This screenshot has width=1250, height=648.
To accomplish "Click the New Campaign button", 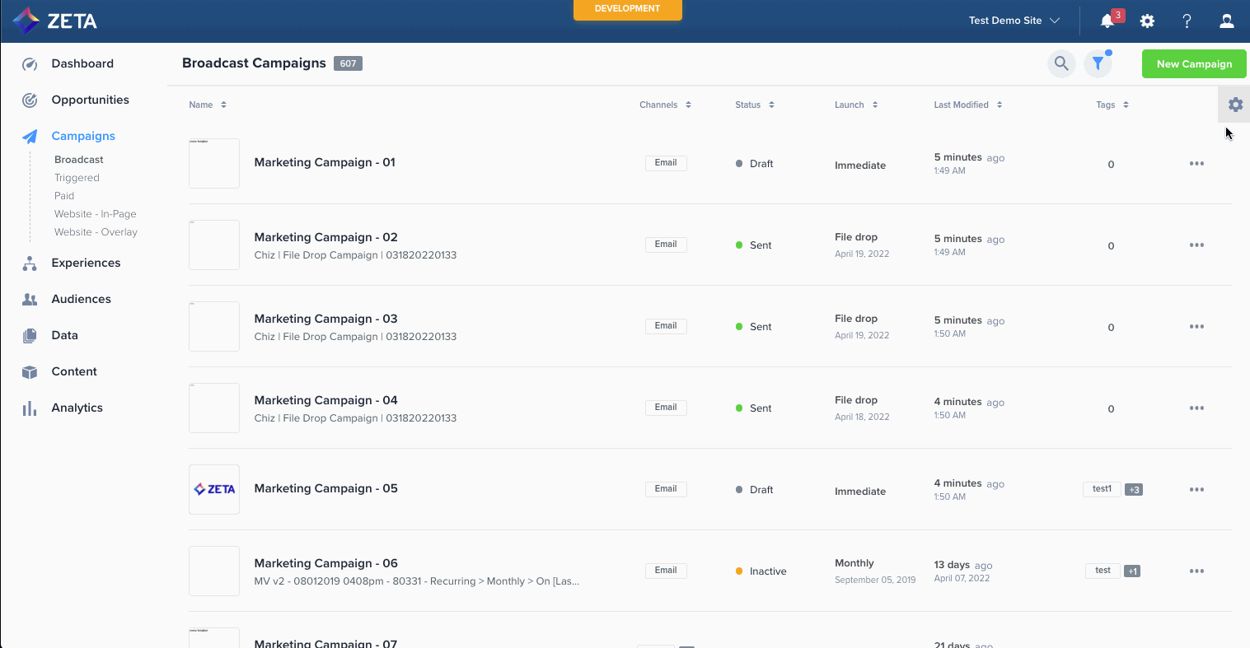I will point(1193,63).
